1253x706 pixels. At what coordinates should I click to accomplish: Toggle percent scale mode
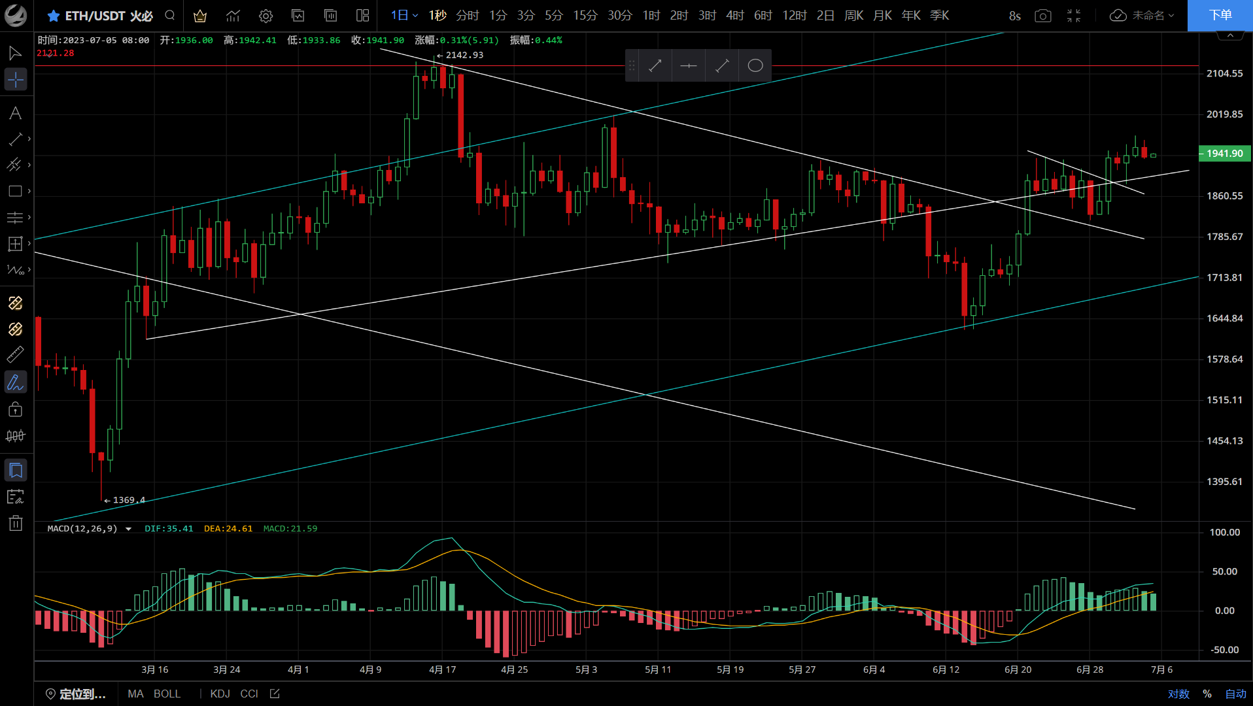pyautogui.click(x=1207, y=694)
